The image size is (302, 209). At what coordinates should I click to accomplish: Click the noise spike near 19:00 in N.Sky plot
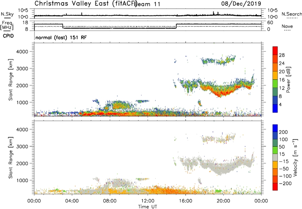point(213,14)
